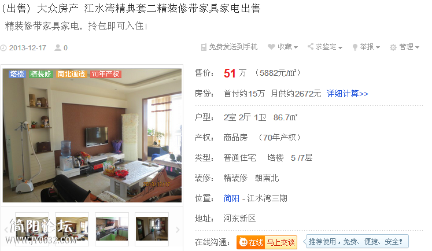Select the kitchen thumbnail with green cabinets
The height and width of the screenshot is (251, 432).
tap(112, 229)
